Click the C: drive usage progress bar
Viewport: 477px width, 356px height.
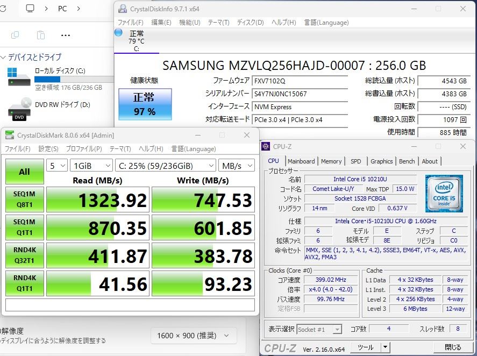click(74, 80)
